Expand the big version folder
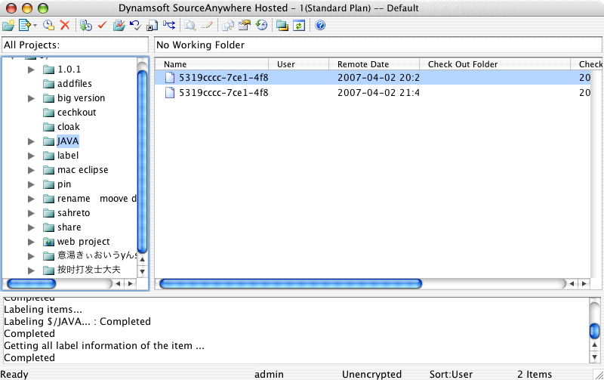Screen dimensions: 604x380 pos(31,98)
